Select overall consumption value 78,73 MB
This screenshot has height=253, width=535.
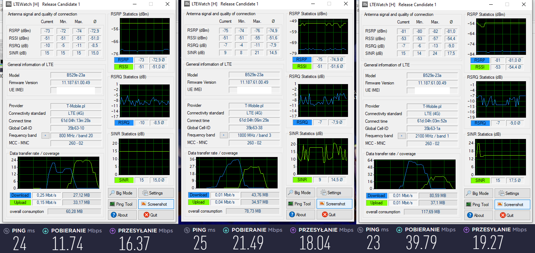coord(253,211)
